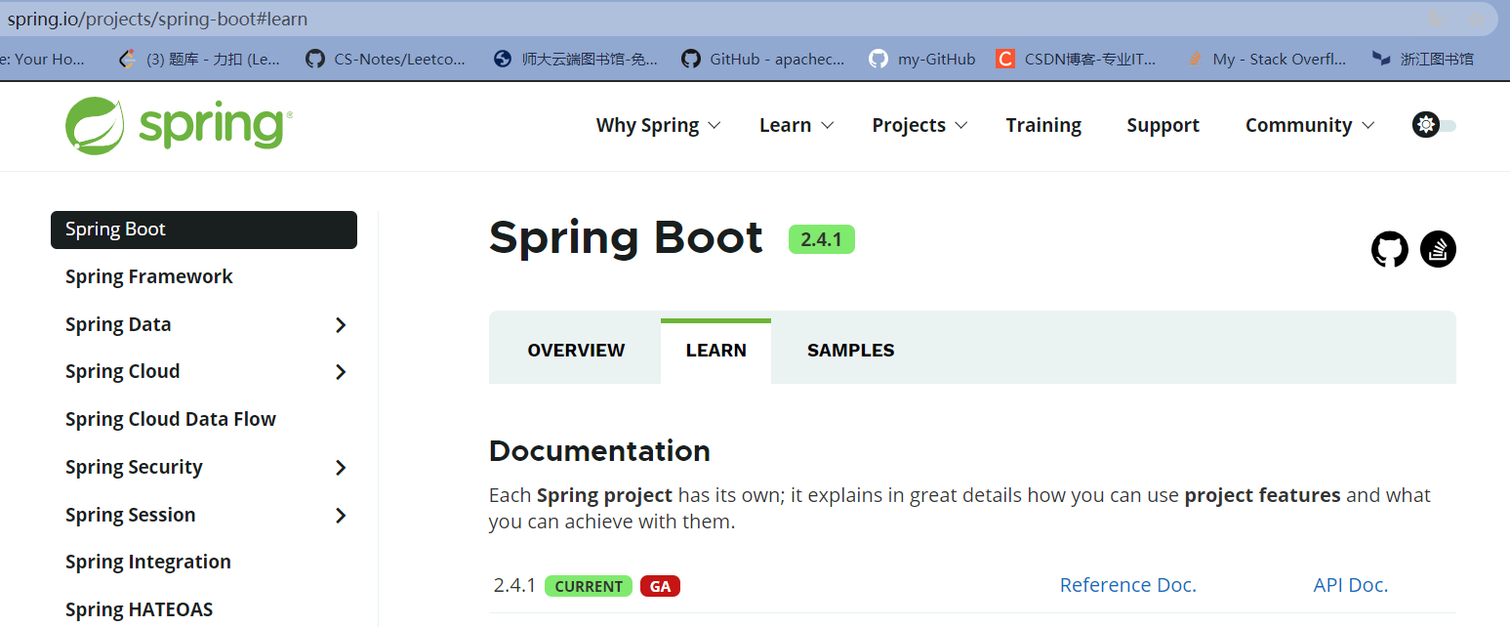Open the 2.4.1 Reference Doc. link
The image size is (1510, 627).
[1127, 585]
